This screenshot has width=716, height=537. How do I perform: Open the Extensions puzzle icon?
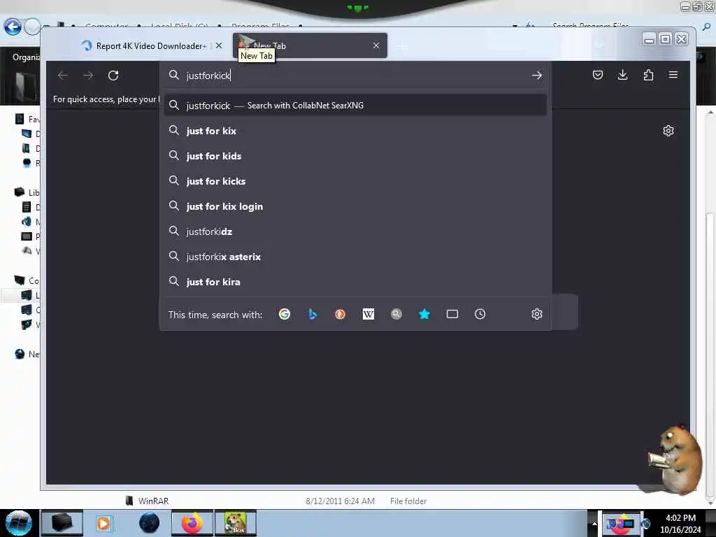click(x=648, y=75)
